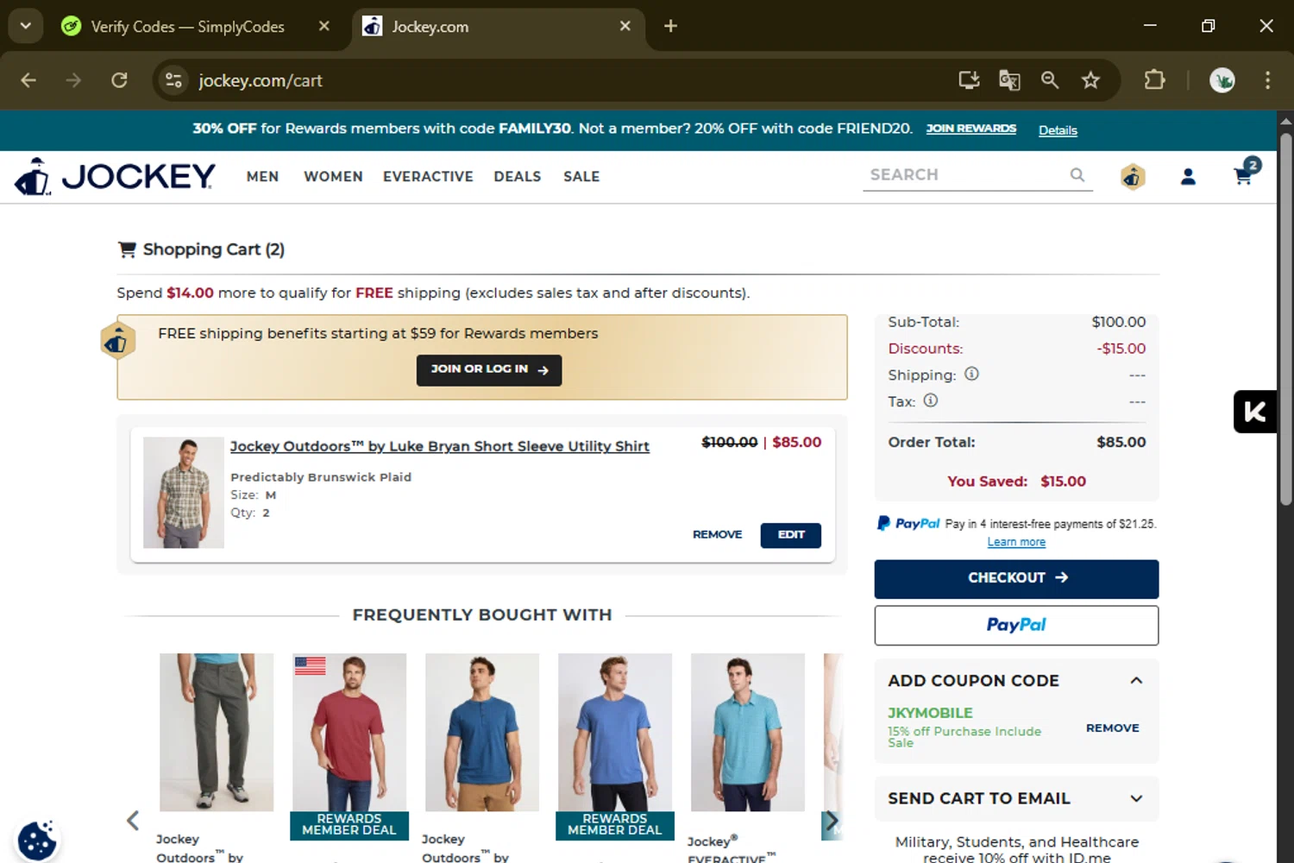Open the navy henley recommended product image
This screenshot has height=863, width=1294.
(482, 732)
